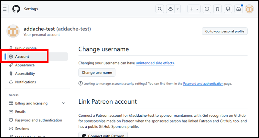This screenshot has width=259, height=138.
Task: Click Go to your personal profile button
Action: tap(225, 31)
